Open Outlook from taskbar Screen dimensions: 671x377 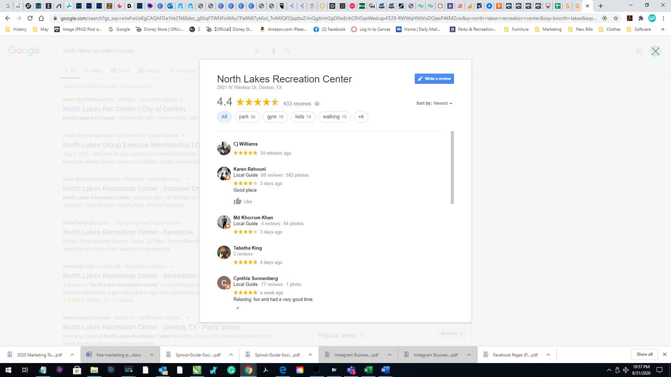coord(163,370)
